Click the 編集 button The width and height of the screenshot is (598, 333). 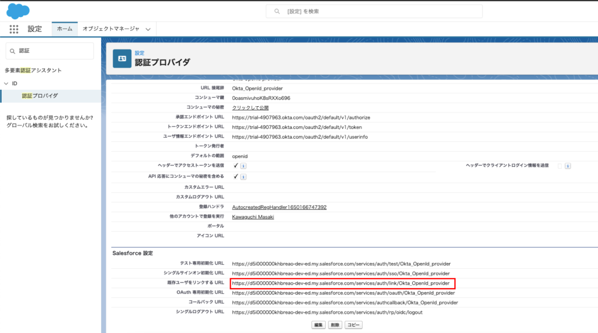(x=318, y=325)
